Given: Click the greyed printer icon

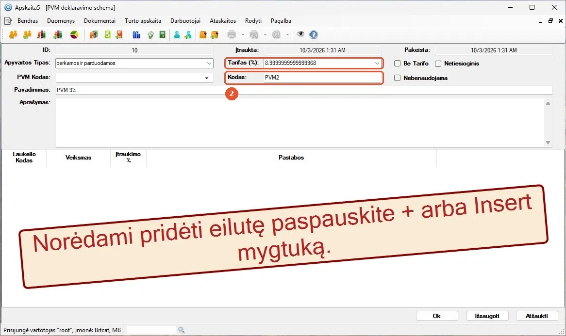Looking at the screenshot, I should (232, 34).
